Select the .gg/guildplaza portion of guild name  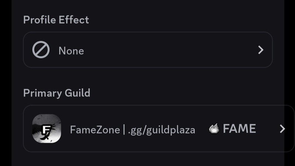pos(162,130)
